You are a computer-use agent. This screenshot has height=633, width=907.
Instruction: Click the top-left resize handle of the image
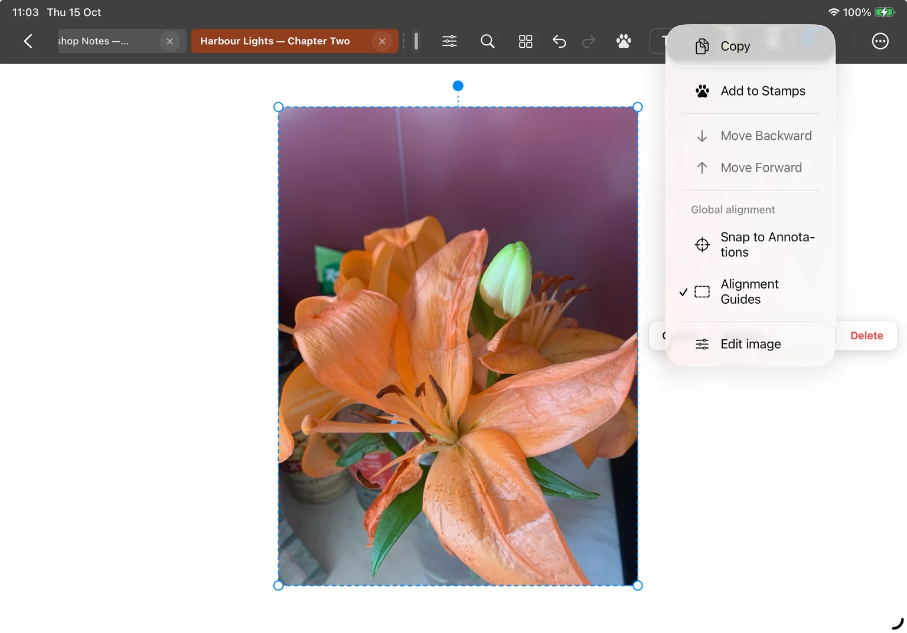pos(279,107)
